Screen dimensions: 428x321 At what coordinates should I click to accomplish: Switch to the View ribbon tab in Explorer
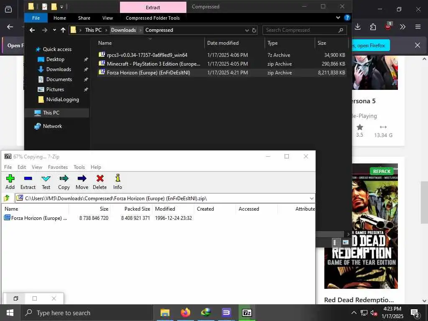click(107, 18)
